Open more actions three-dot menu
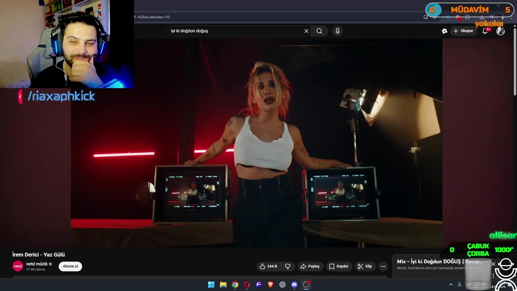The image size is (517, 291). [x=383, y=266]
